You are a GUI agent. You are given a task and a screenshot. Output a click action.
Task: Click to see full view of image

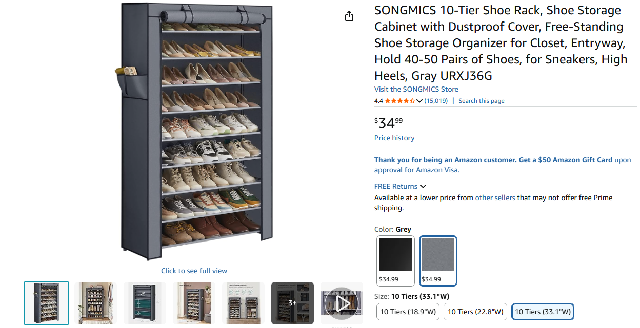click(194, 271)
